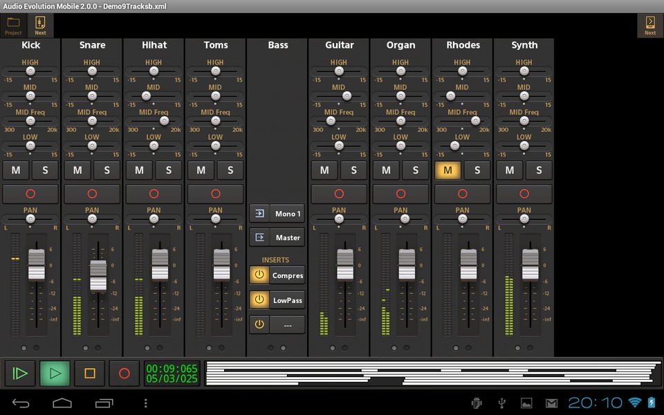This screenshot has height=415, width=664.
Task: Choose an effect for empty insert slot
Action: pos(287,324)
